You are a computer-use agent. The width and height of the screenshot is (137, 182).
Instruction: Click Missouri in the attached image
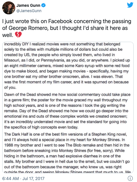coord(12,60)
